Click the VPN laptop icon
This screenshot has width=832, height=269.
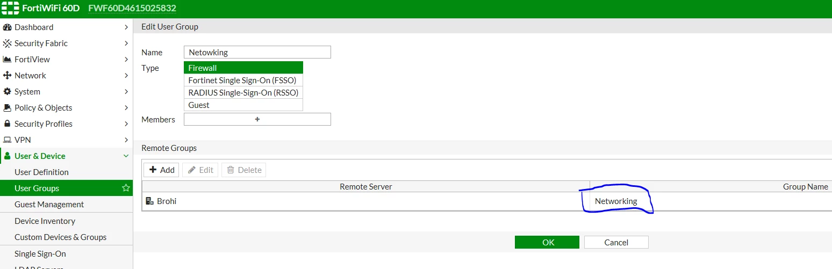tap(7, 140)
